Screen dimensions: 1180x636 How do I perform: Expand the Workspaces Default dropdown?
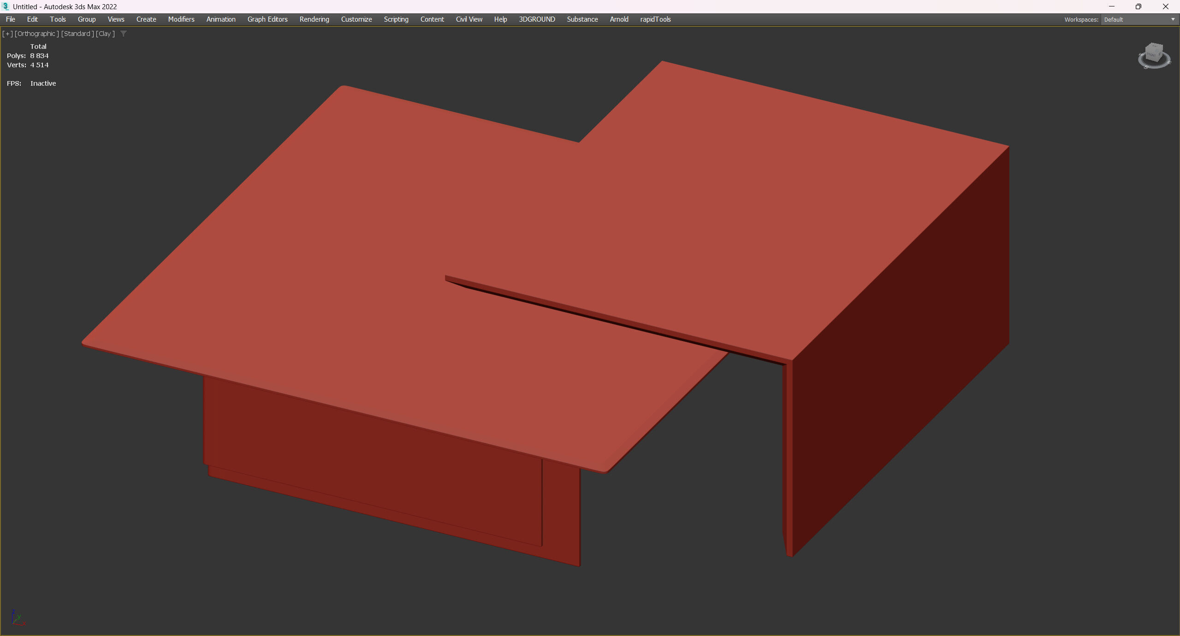pyautogui.click(x=1139, y=19)
